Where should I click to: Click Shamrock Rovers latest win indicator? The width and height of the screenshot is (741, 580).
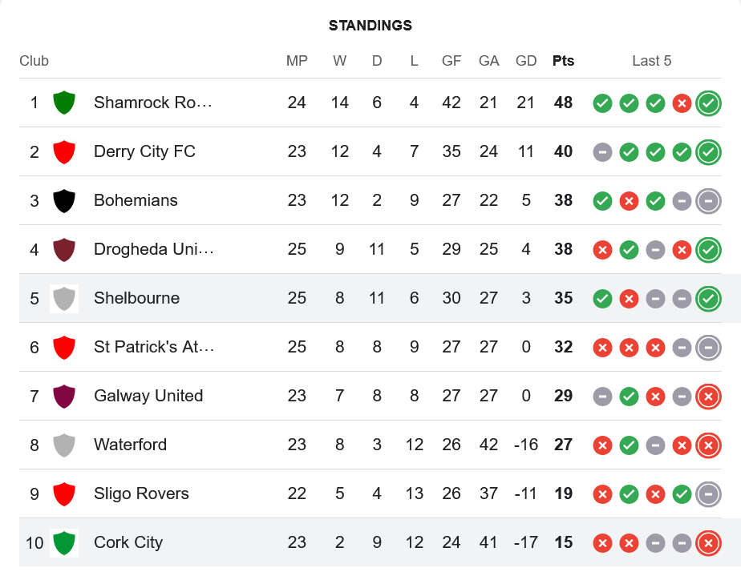click(707, 103)
